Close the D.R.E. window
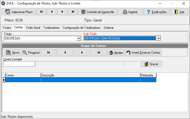Image resolution: width=190 pixels, height=119 pixels. [x=184, y=3]
